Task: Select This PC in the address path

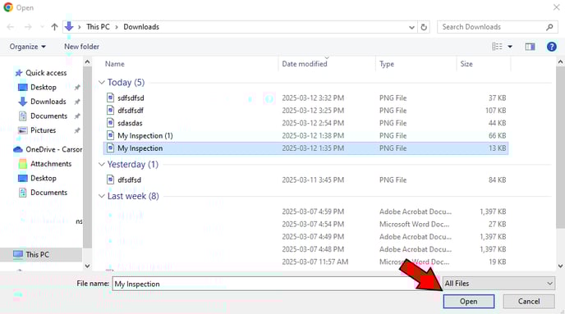Action: (98, 27)
